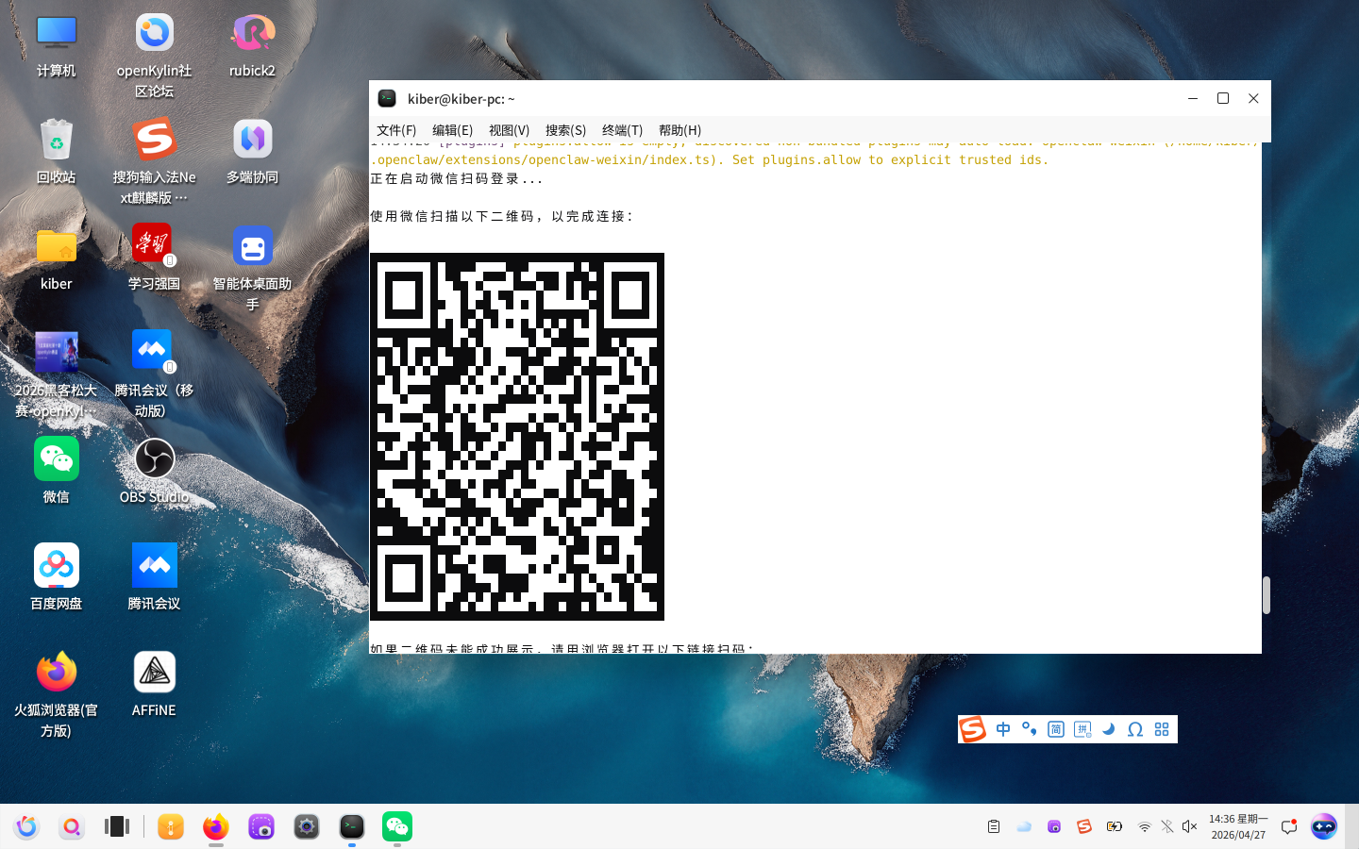
Task: Select the 2026黑客松大赛 desktop file thumbnail
Action: click(x=56, y=375)
